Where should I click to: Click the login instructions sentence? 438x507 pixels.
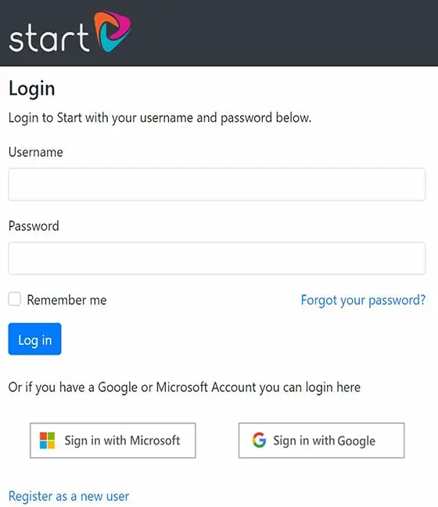[160, 118]
